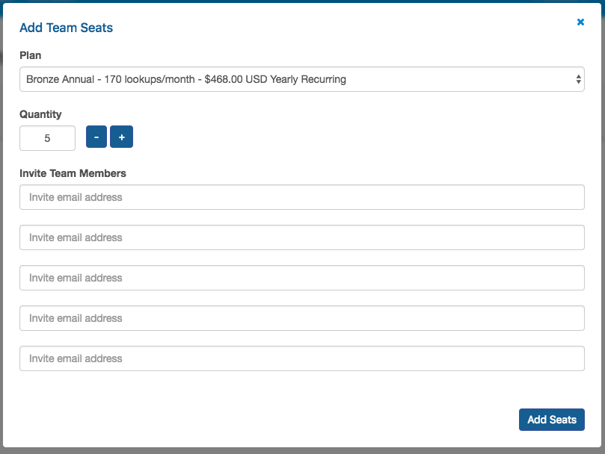605x454 pixels.
Task: Click the Invite Team Members label
Action: click(x=73, y=173)
